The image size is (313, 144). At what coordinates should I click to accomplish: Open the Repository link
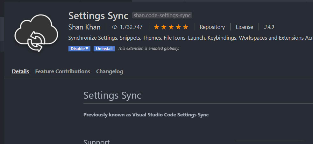[212, 27]
